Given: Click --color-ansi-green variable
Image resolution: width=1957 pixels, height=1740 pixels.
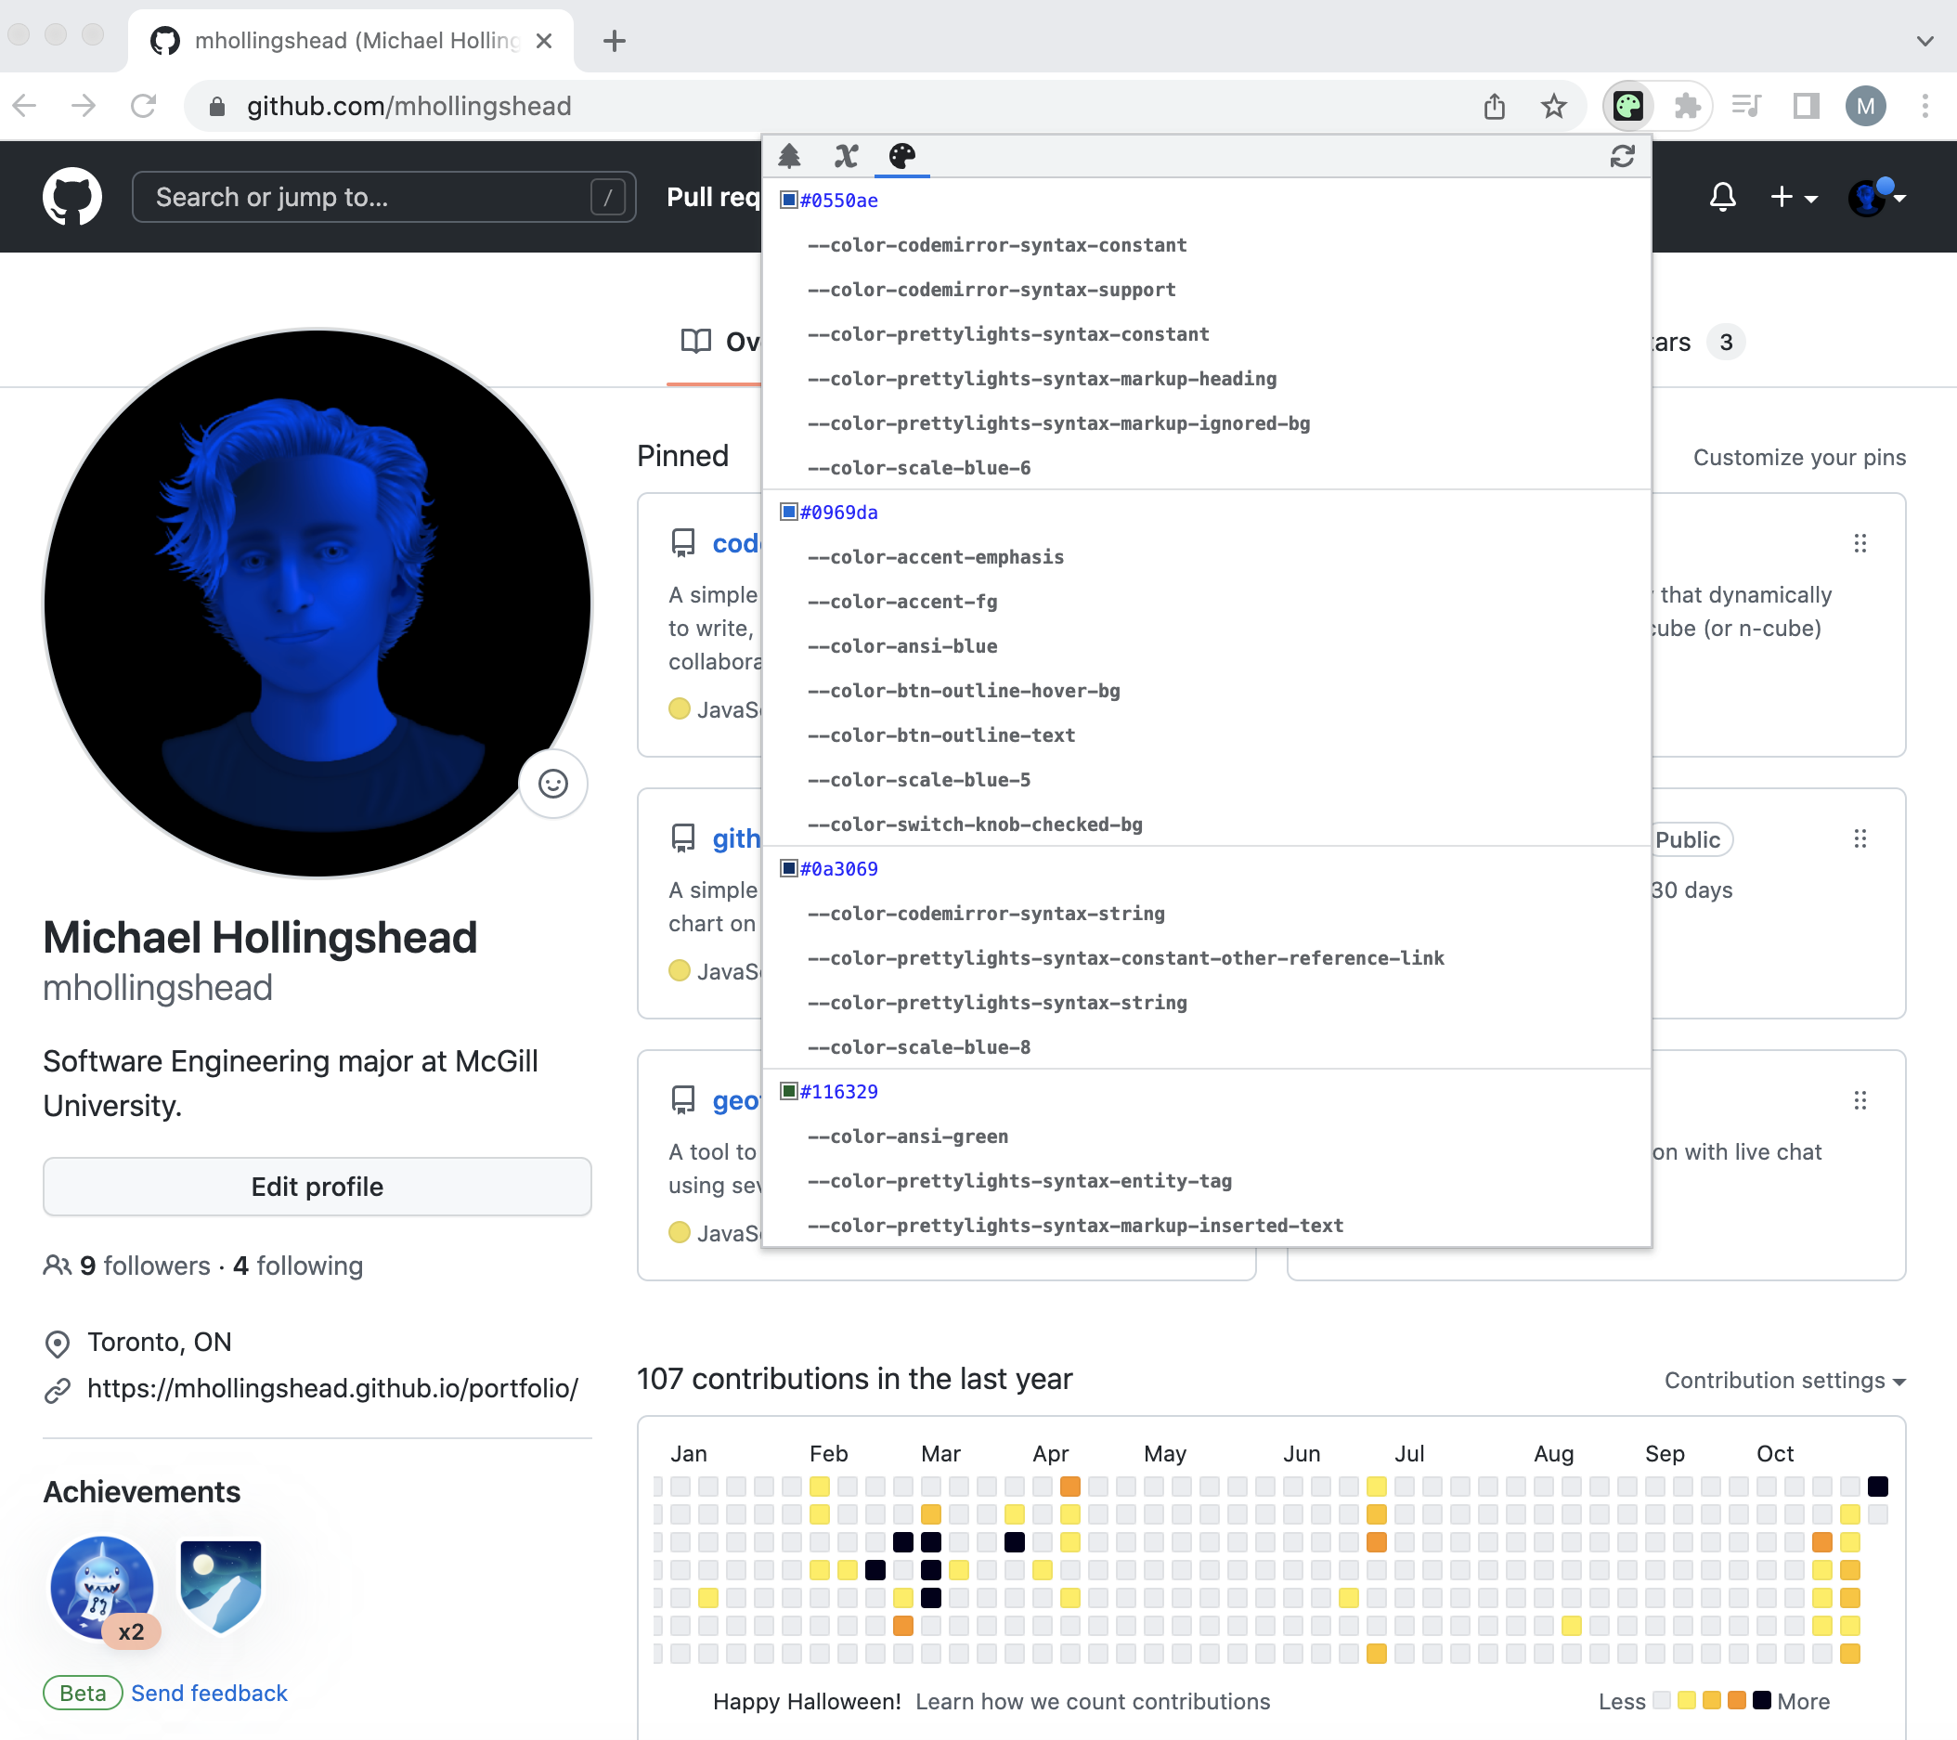Looking at the screenshot, I should coord(908,1136).
